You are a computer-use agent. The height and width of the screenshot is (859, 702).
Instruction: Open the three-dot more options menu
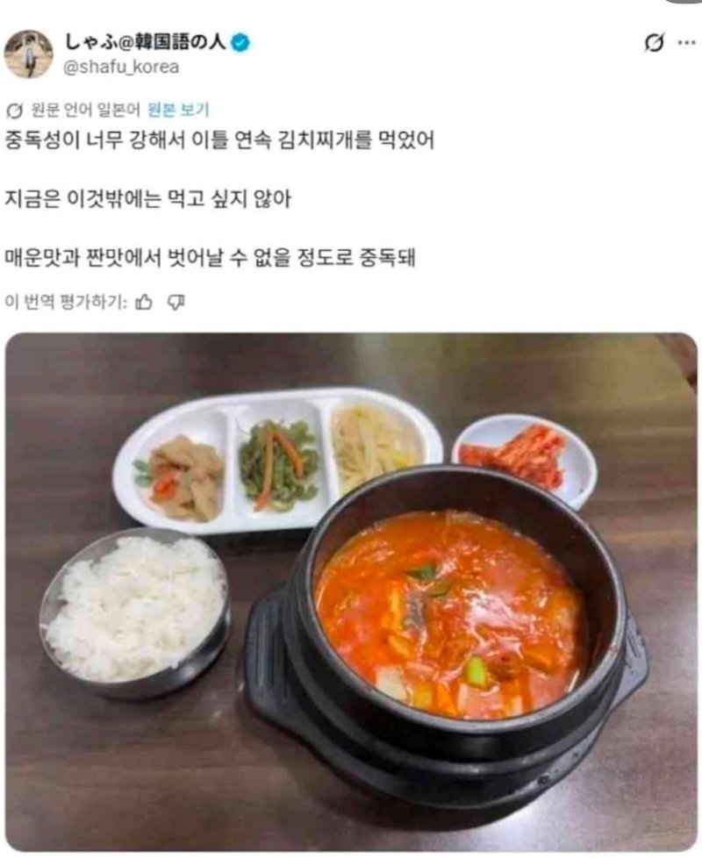[x=687, y=42]
